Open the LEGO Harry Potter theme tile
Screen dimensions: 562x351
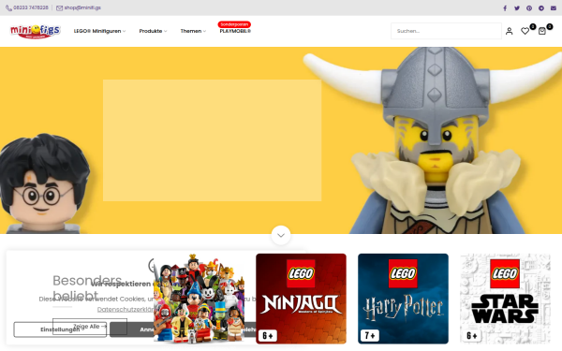pyautogui.click(x=403, y=299)
